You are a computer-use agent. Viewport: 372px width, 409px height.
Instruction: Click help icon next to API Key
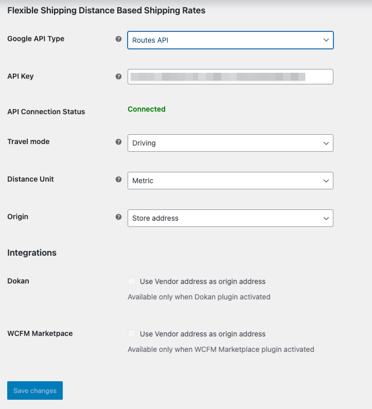(x=118, y=76)
